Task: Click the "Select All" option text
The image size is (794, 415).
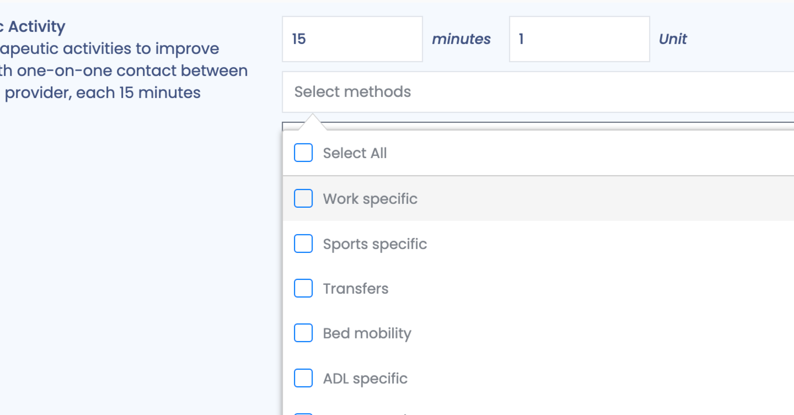Action: click(355, 153)
